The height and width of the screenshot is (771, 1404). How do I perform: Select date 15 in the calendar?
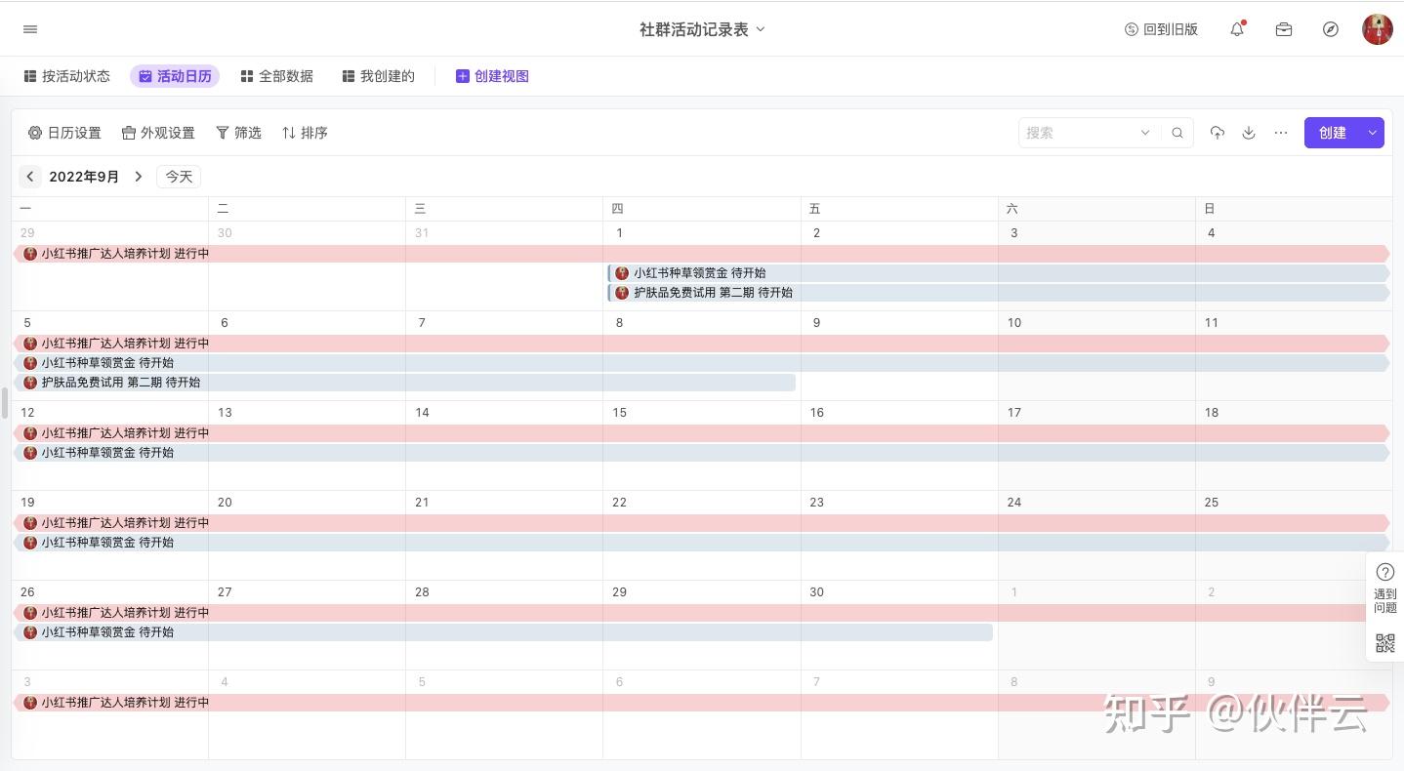coord(620,413)
